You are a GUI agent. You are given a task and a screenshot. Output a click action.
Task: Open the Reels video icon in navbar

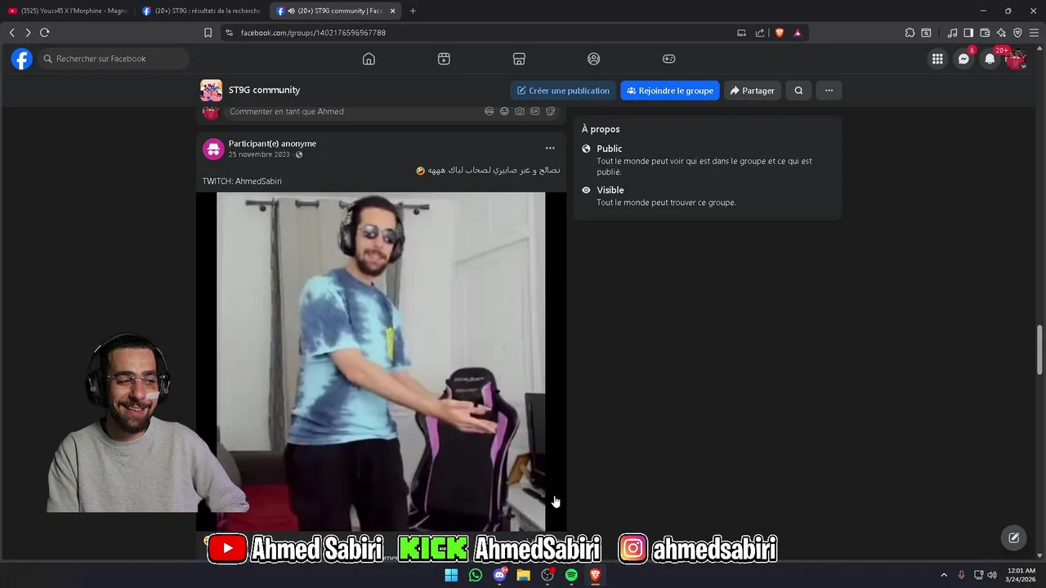(x=444, y=59)
